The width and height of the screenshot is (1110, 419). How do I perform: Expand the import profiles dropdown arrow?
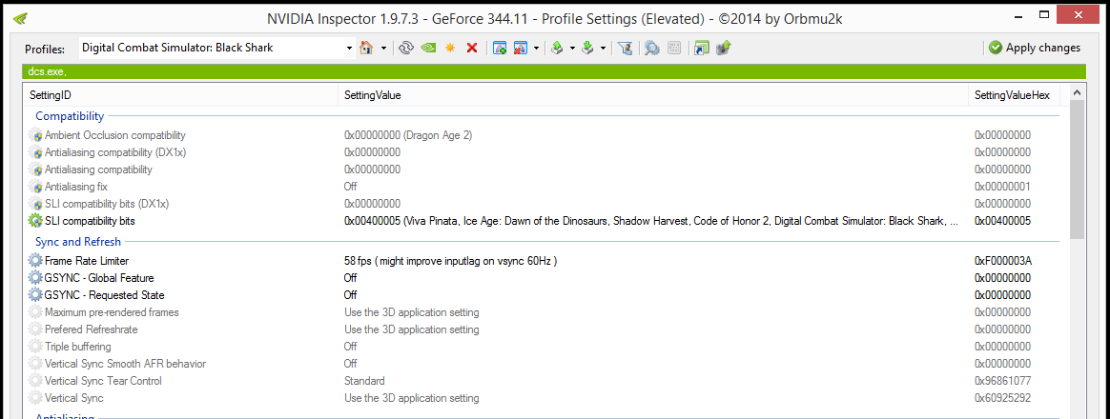(x=603, y=48)
